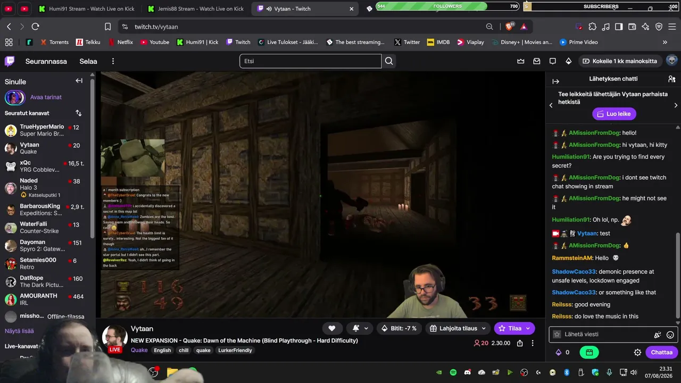Open stream options three-dot menu

(x=533, y=343)
